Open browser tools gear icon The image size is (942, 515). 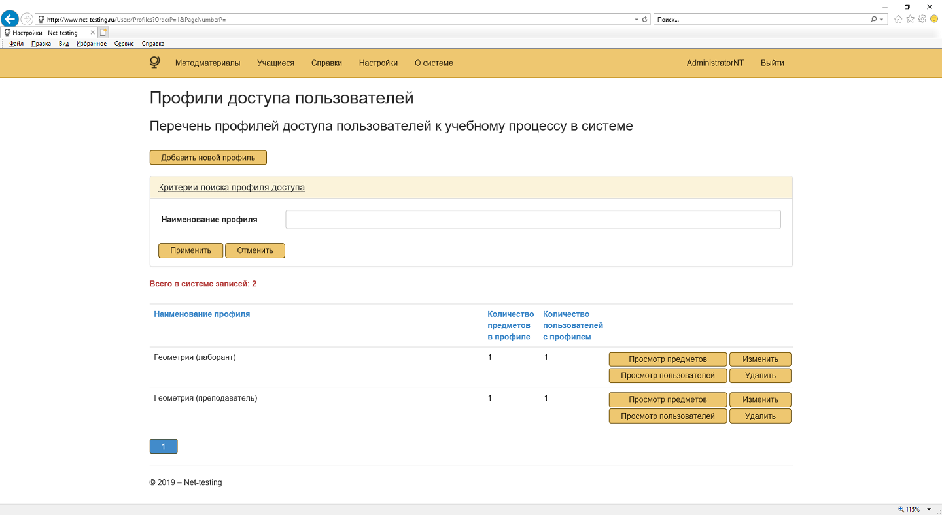[922, 19]
